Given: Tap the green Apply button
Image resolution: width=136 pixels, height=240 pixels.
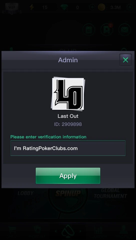Looking at the screenshot, I should [68, 176].
